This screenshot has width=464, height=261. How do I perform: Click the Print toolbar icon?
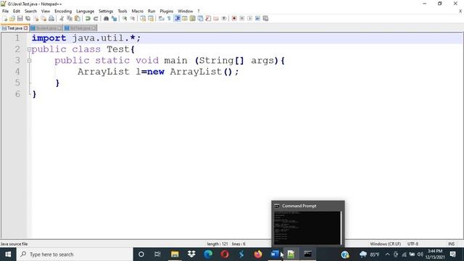coord(51,18)
